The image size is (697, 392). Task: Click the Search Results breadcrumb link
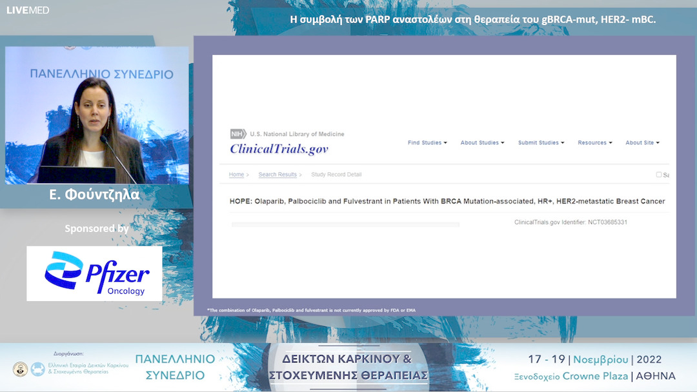point(277,174)
